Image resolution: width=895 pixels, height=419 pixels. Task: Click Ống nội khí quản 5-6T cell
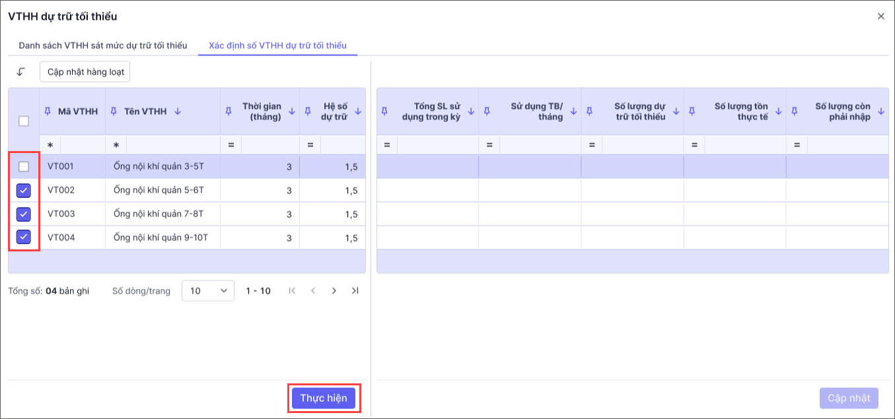click(x=162, y=191)
